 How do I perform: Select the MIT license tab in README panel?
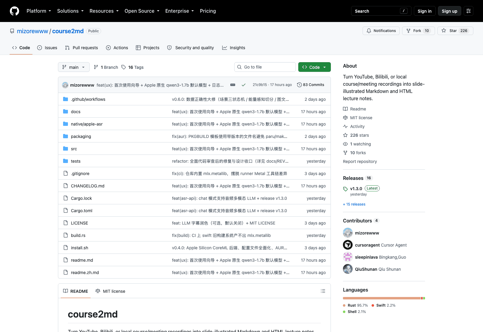click(110, 291)
